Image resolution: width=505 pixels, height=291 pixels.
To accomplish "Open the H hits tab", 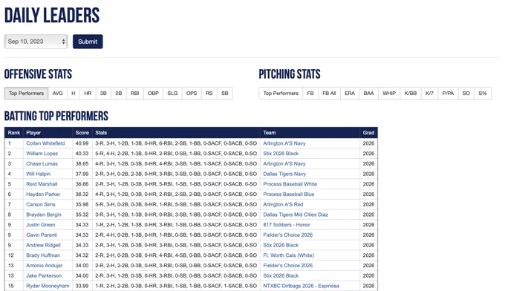I will [x=74, y=94].
